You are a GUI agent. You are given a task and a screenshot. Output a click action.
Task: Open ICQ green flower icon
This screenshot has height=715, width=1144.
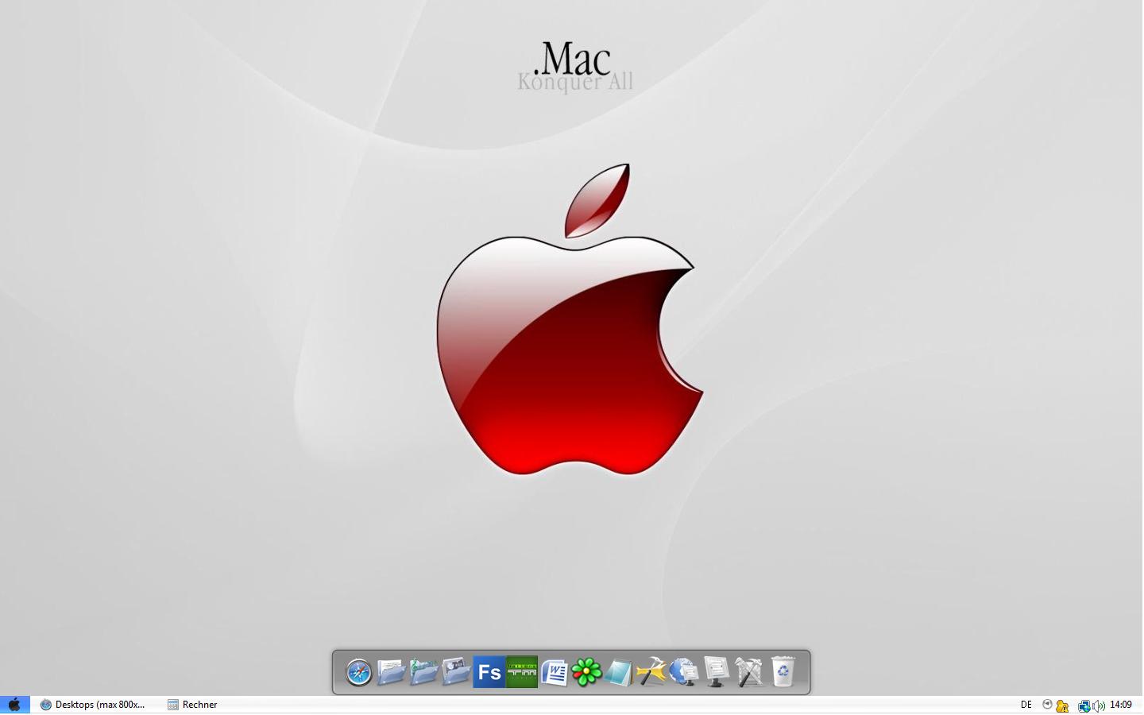587,673
